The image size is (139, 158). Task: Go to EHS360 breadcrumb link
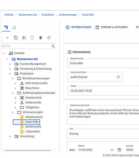click(x=9, y=15)
